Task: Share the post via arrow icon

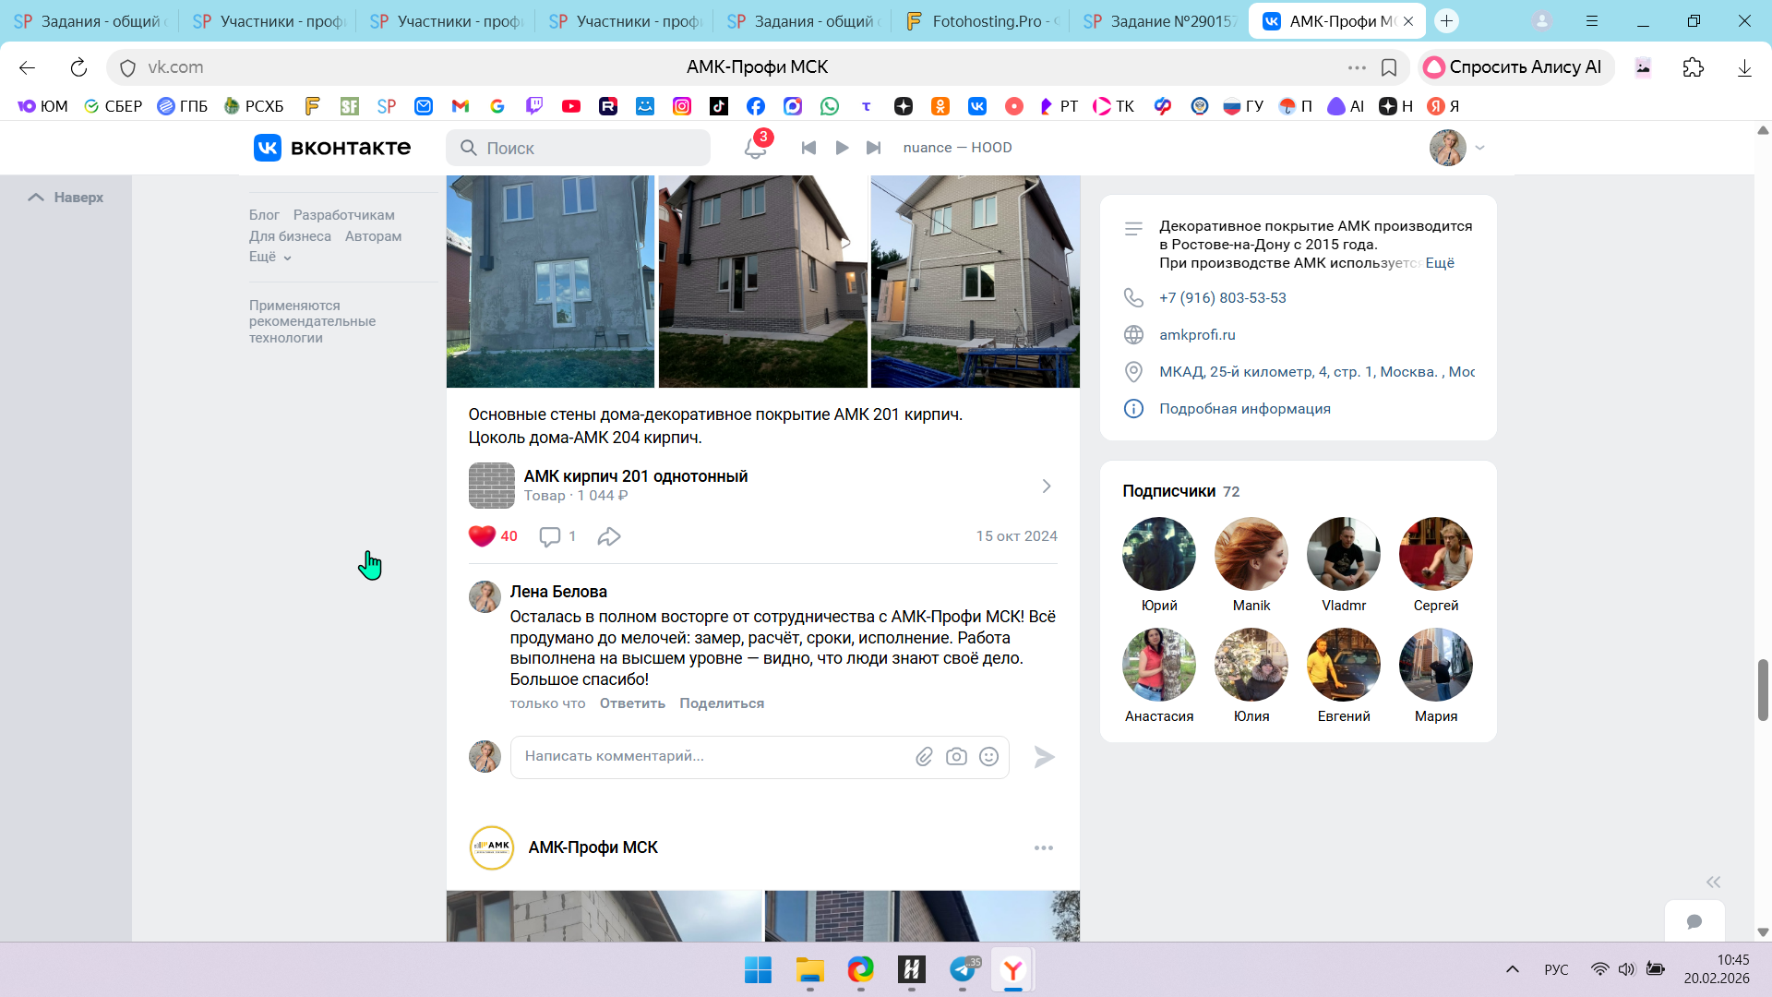Action: pyautogui.click(x=609, y=536)
